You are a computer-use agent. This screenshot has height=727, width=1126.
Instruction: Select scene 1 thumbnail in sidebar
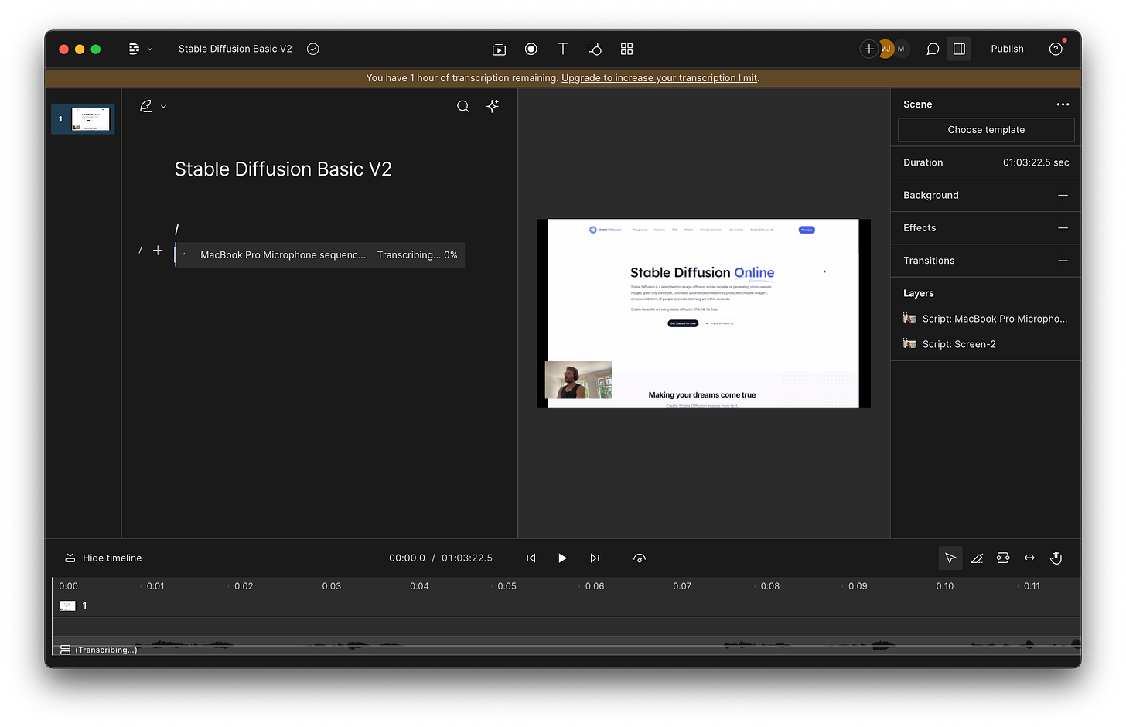click(83, 119)
